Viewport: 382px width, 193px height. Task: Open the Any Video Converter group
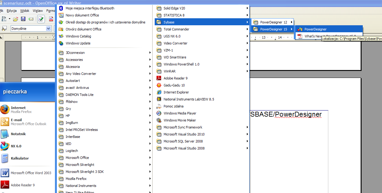(104, 74)
